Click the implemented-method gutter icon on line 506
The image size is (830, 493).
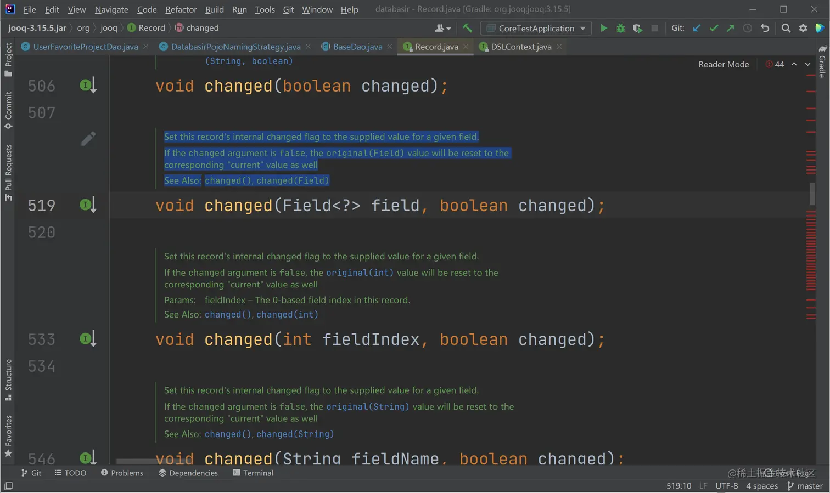pos(88,86)
